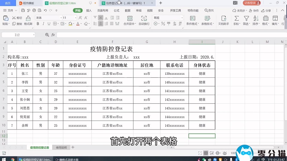287x161 pixels.
Task: Toggle Bold formatting
Action: (37, 24)
